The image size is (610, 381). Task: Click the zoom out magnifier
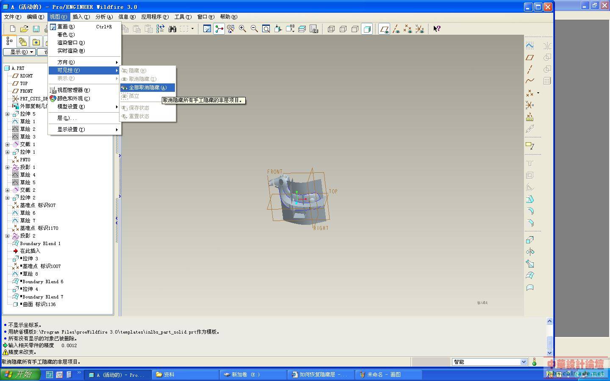[x=255, y=29]
